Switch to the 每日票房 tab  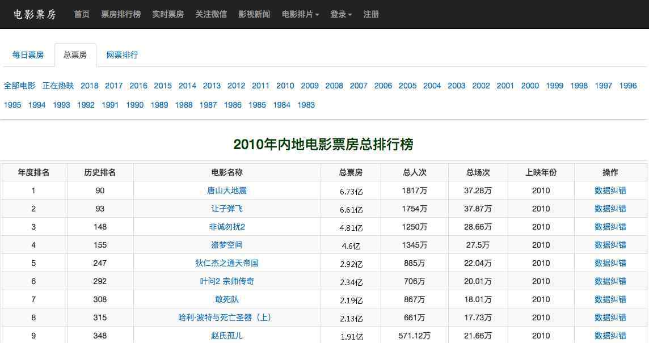28,55
